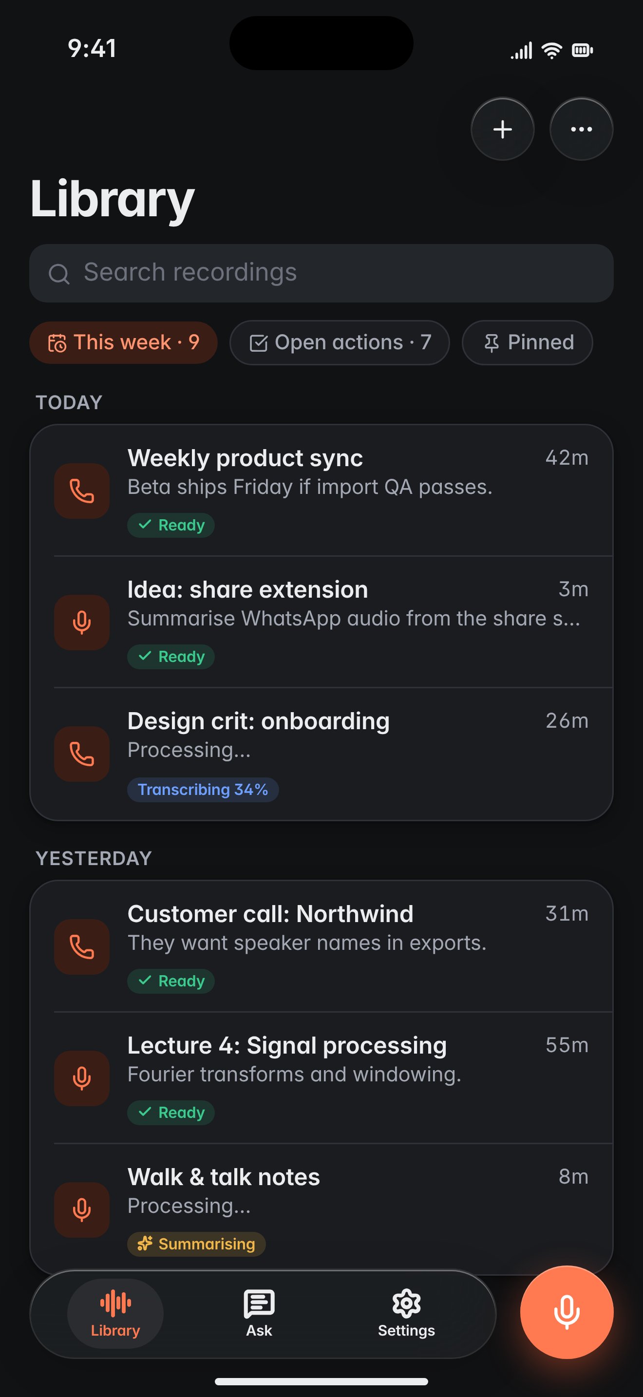Open Lecture 4: Signal processing title

point(287,1046)
